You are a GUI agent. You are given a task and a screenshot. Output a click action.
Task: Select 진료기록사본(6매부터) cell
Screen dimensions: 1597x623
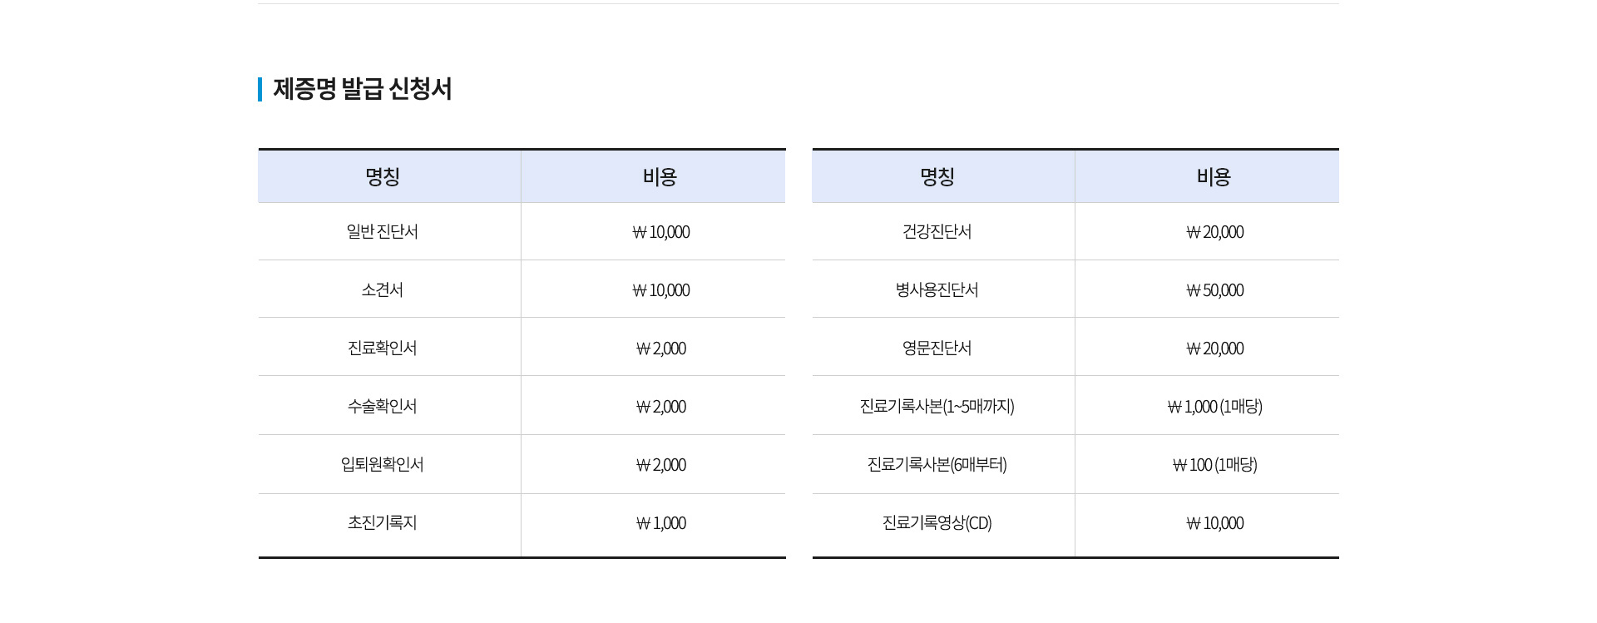pyautogui.click(x=937, y=465)
